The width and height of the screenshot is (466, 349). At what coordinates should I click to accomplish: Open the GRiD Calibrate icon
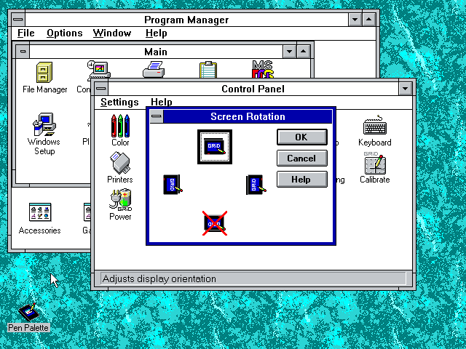tap(374, 167)
